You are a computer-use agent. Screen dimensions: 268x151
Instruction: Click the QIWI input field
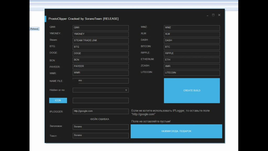[x=100, y=28]
